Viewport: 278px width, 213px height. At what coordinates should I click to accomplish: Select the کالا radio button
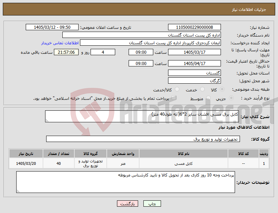click(222, 89)
